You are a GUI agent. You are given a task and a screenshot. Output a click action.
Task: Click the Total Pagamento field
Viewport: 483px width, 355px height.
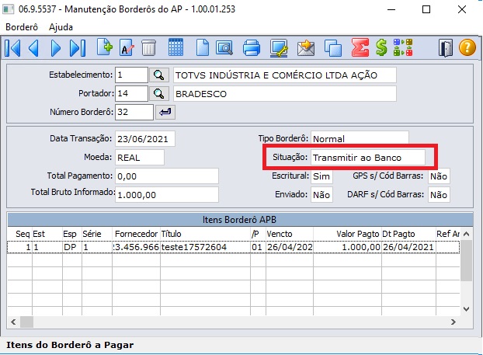tap(167, 176)
